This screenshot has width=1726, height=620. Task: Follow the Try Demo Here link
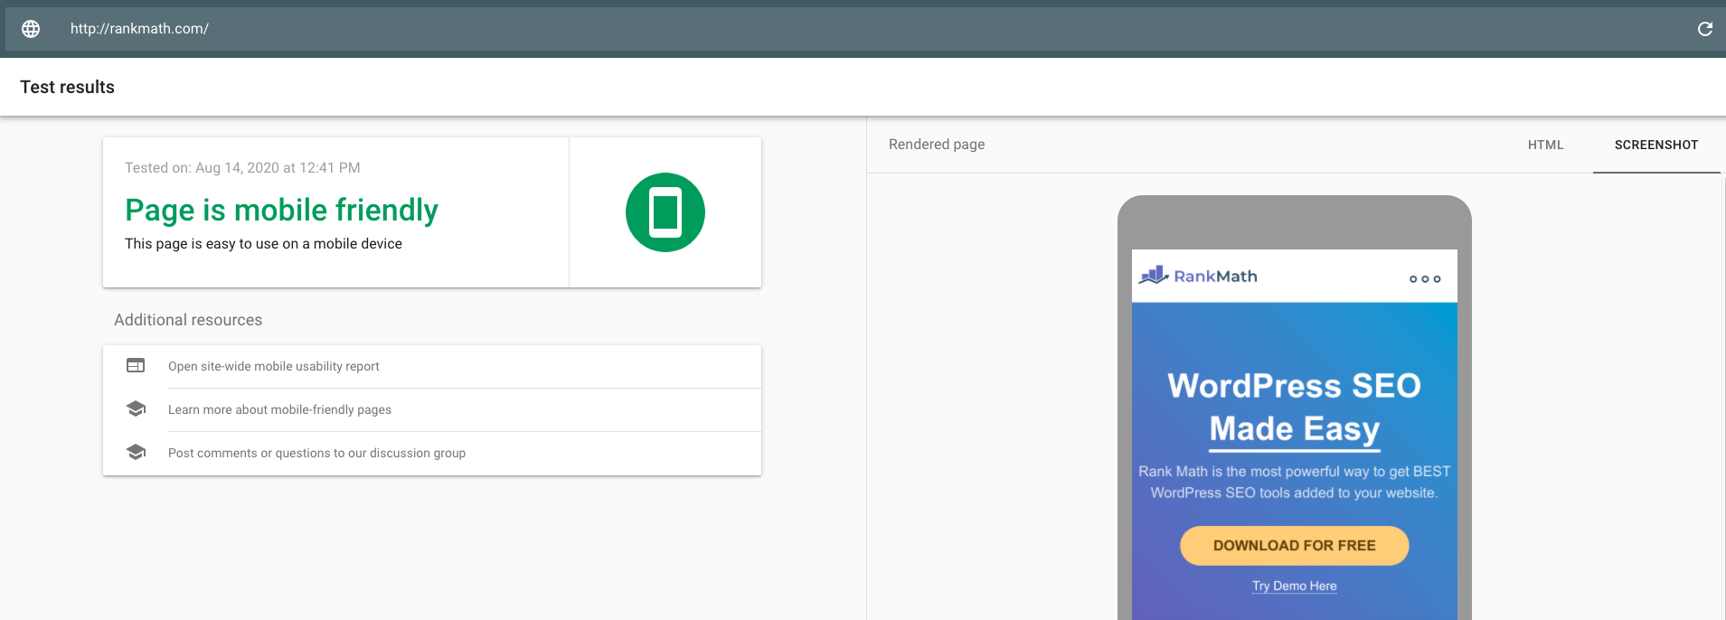[x=1294, y=586]
